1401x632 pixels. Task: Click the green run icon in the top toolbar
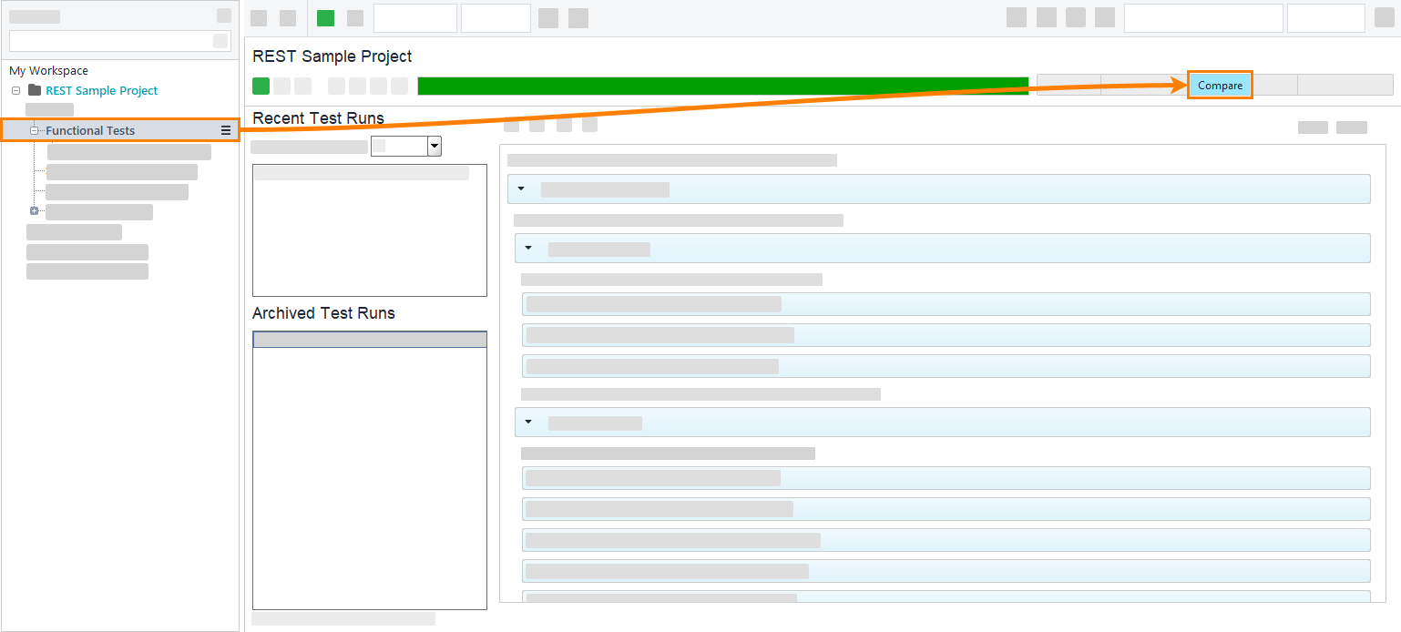click(x=324, y=17)
